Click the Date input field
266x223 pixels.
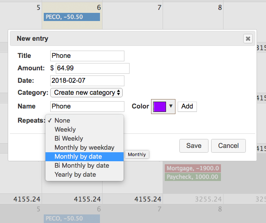click(87, 81)
